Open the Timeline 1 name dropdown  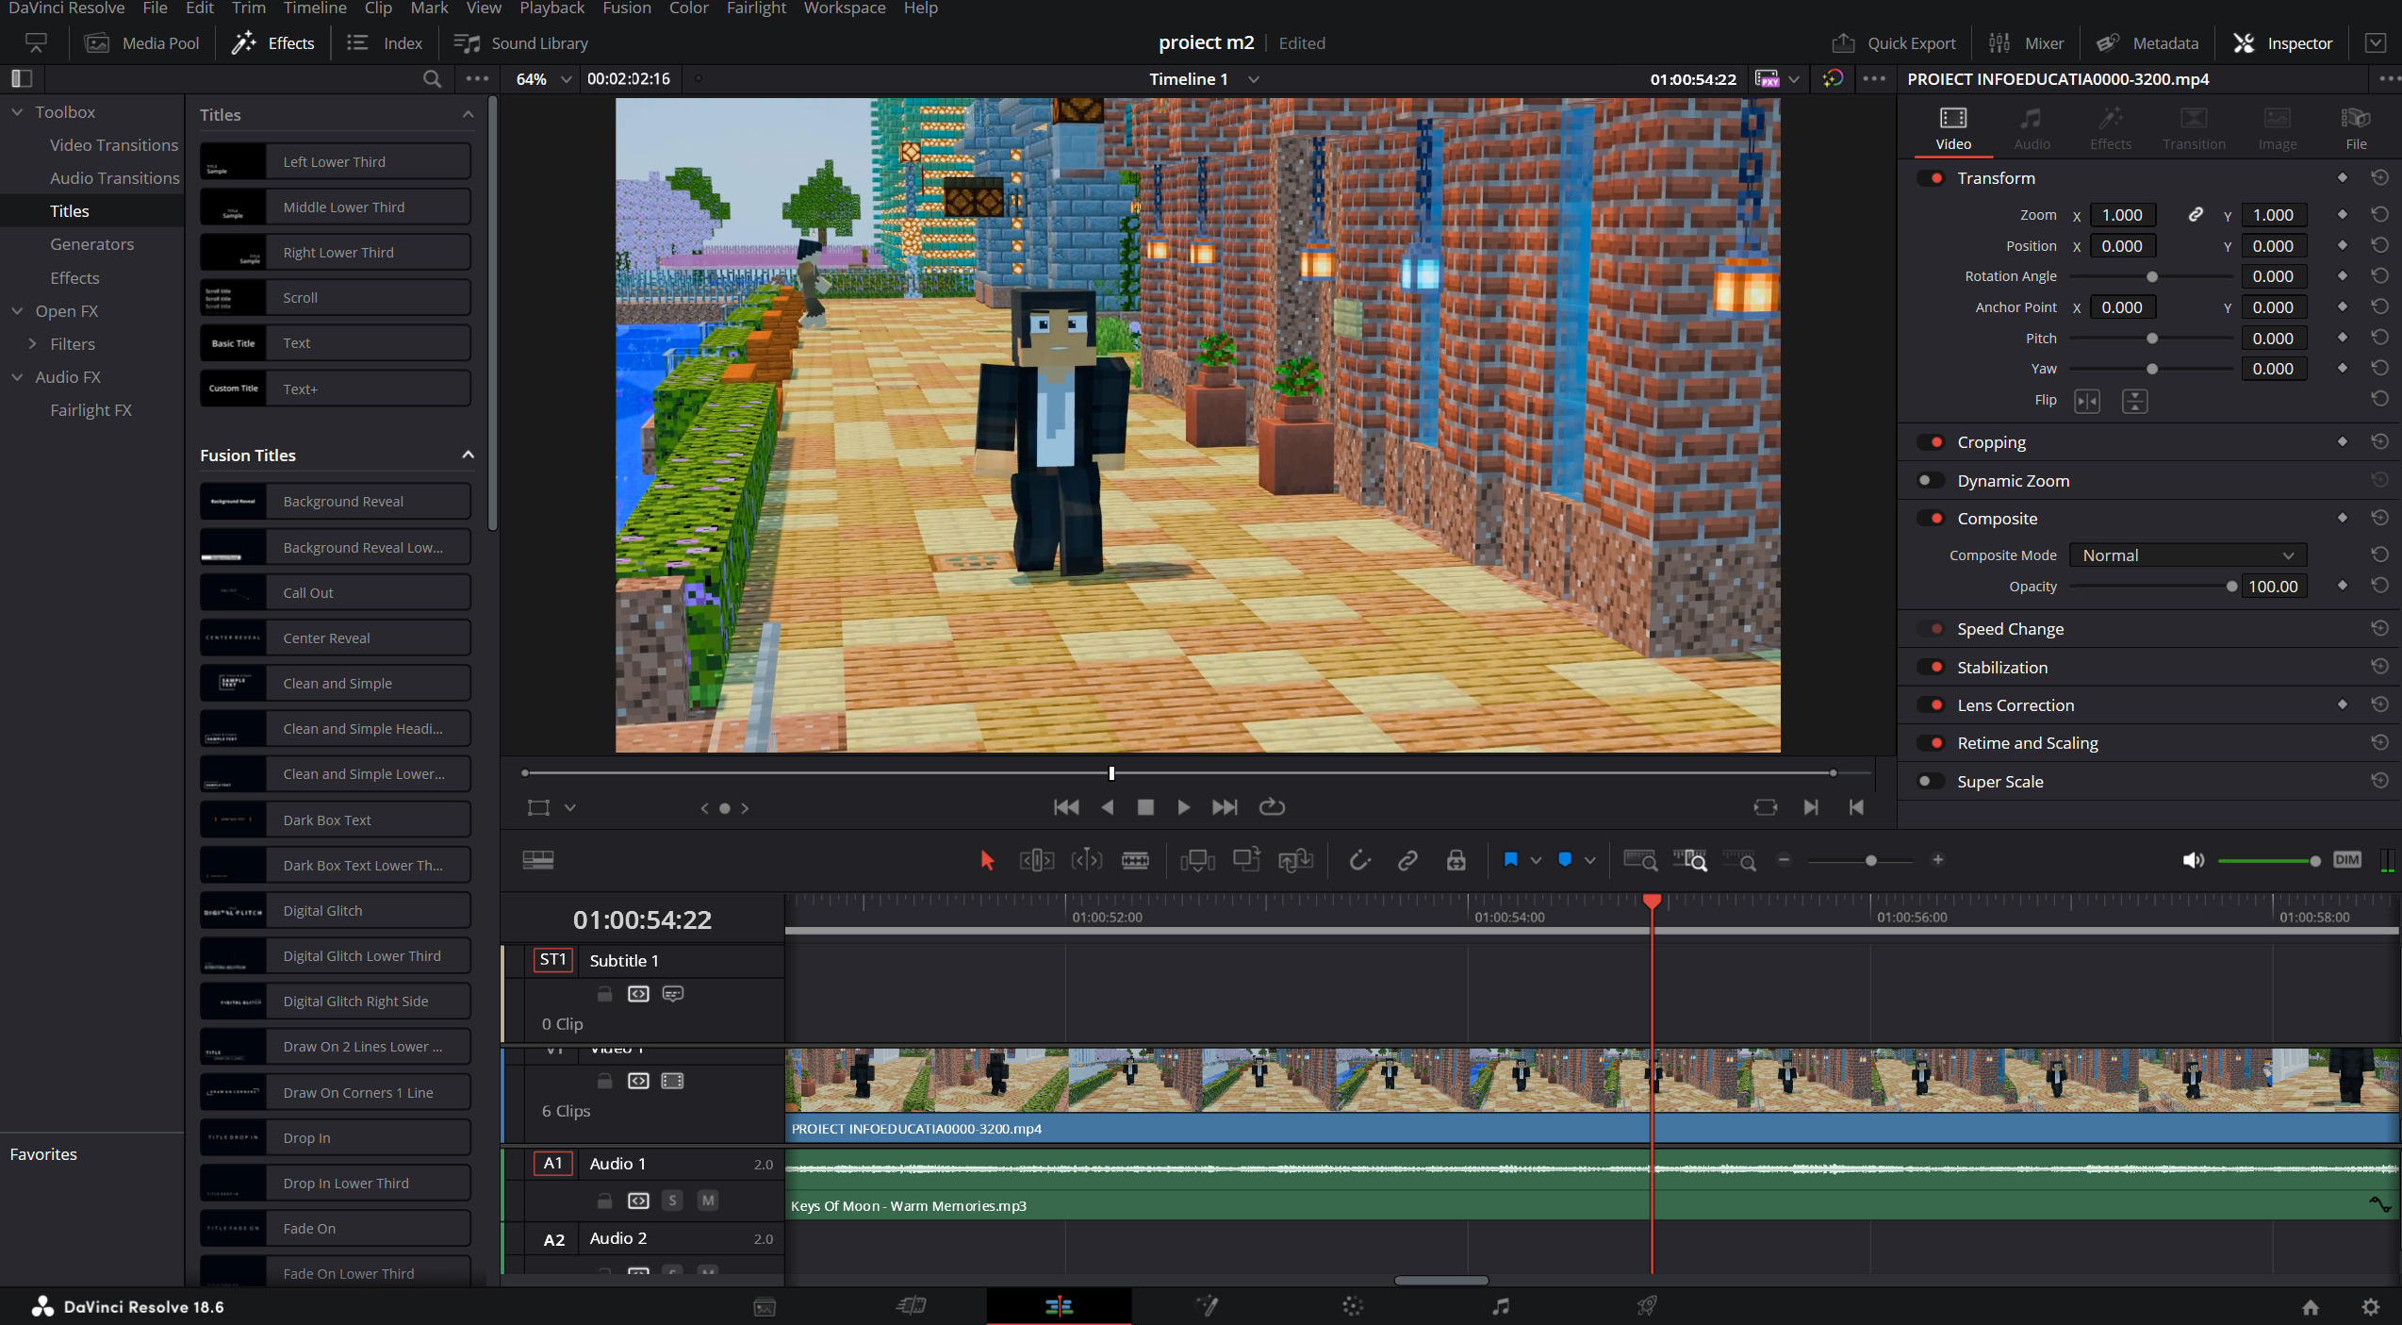[x=1254, y=79]
